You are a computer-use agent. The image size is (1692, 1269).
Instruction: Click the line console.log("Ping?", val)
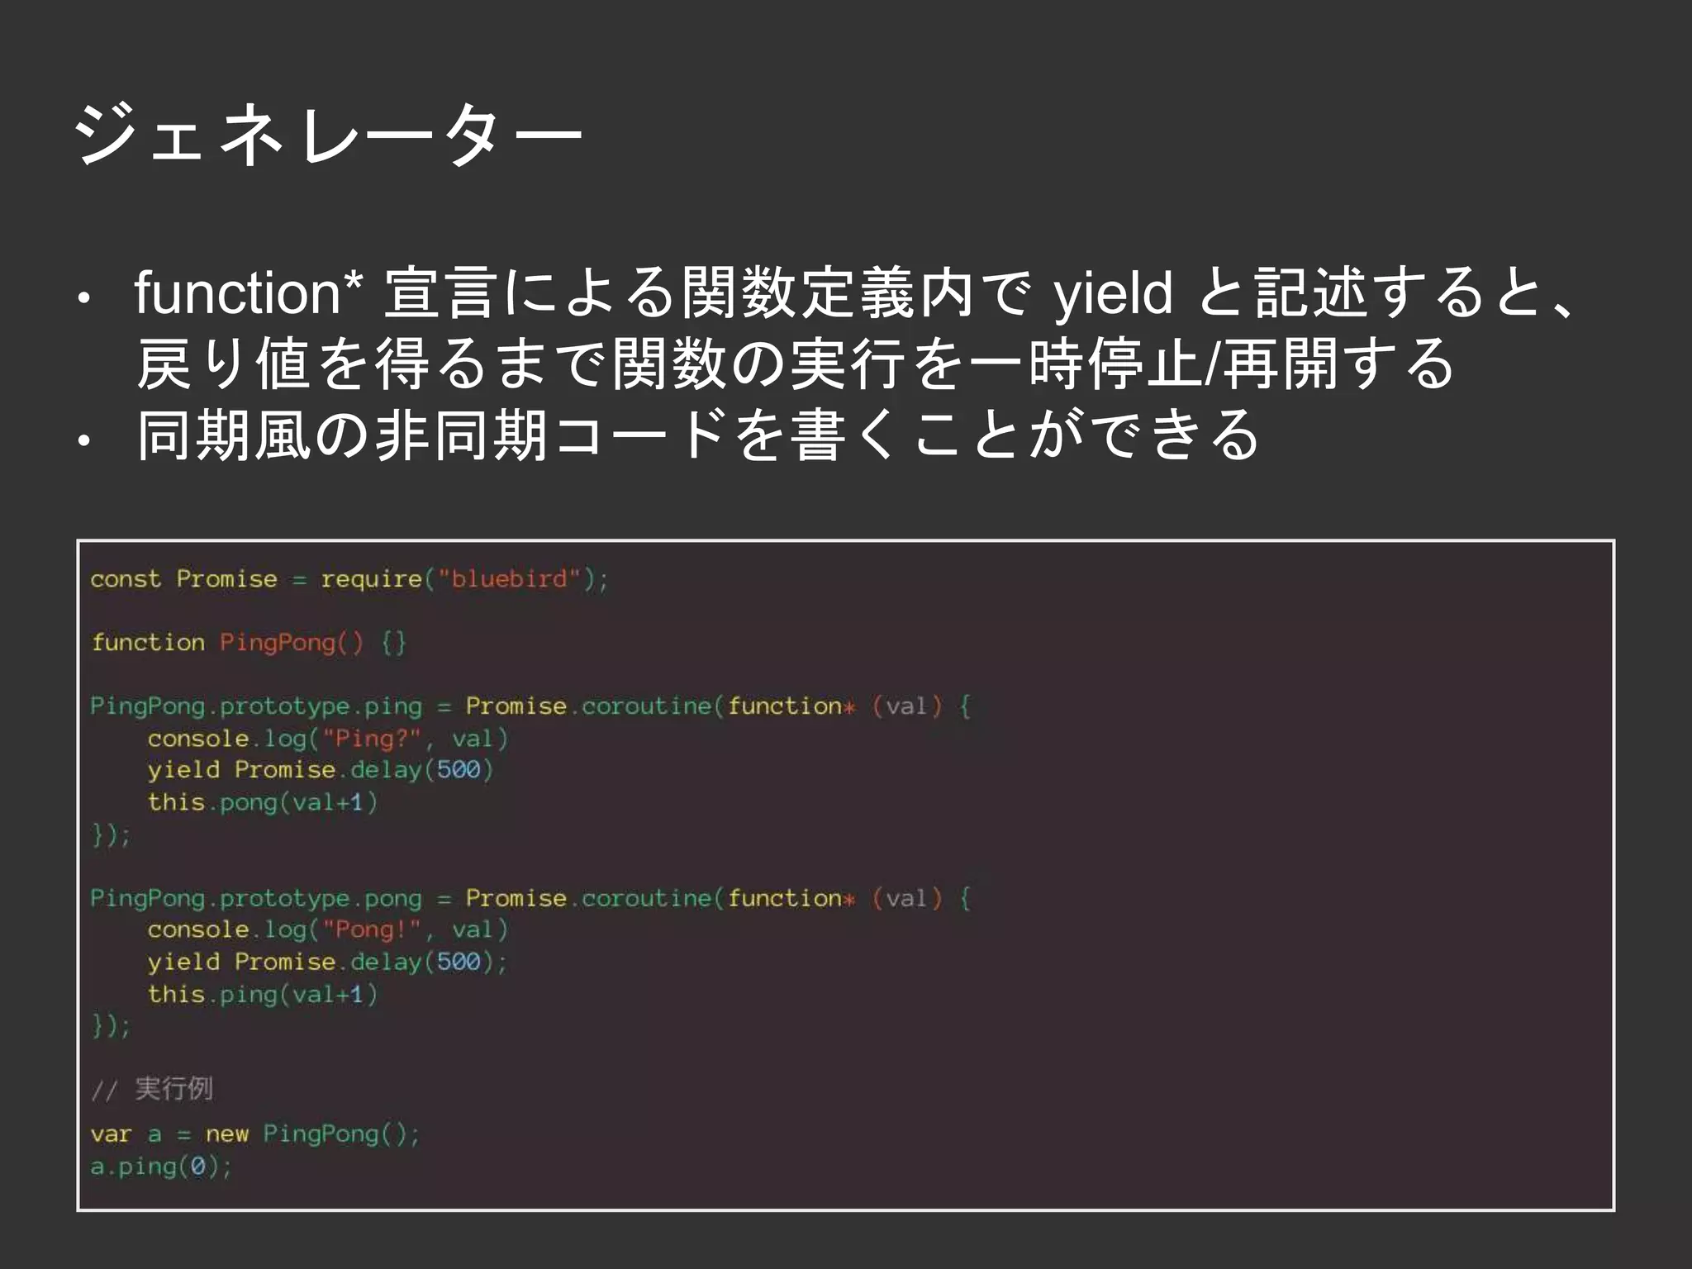coord(328,739)
